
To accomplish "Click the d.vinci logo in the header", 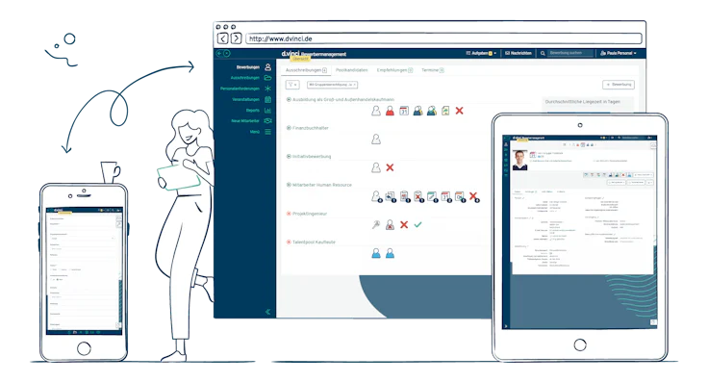I will (291, 53).
